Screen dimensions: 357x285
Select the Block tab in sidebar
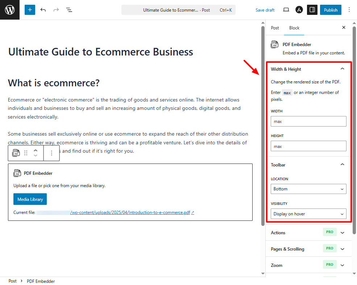(x=294, y=28)
